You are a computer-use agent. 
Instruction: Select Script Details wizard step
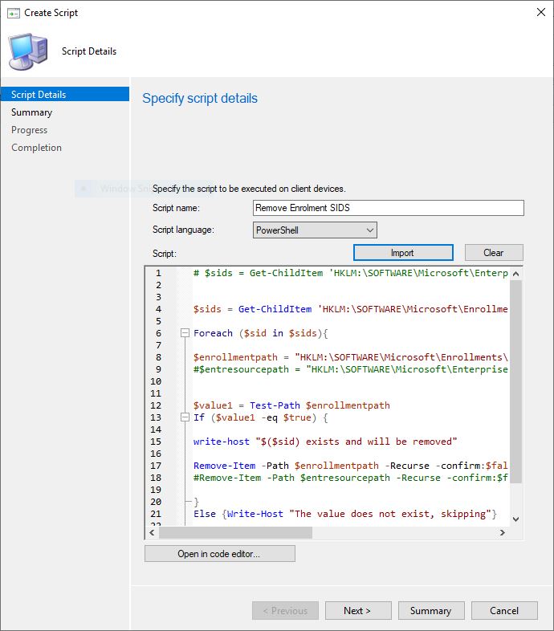tap(39, 95)
